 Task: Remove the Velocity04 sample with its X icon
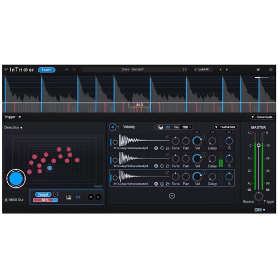(156, 148)
